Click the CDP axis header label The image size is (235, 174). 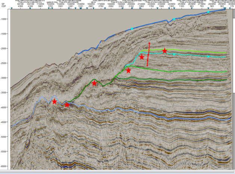pyautogui.click(x=3, y=6)
